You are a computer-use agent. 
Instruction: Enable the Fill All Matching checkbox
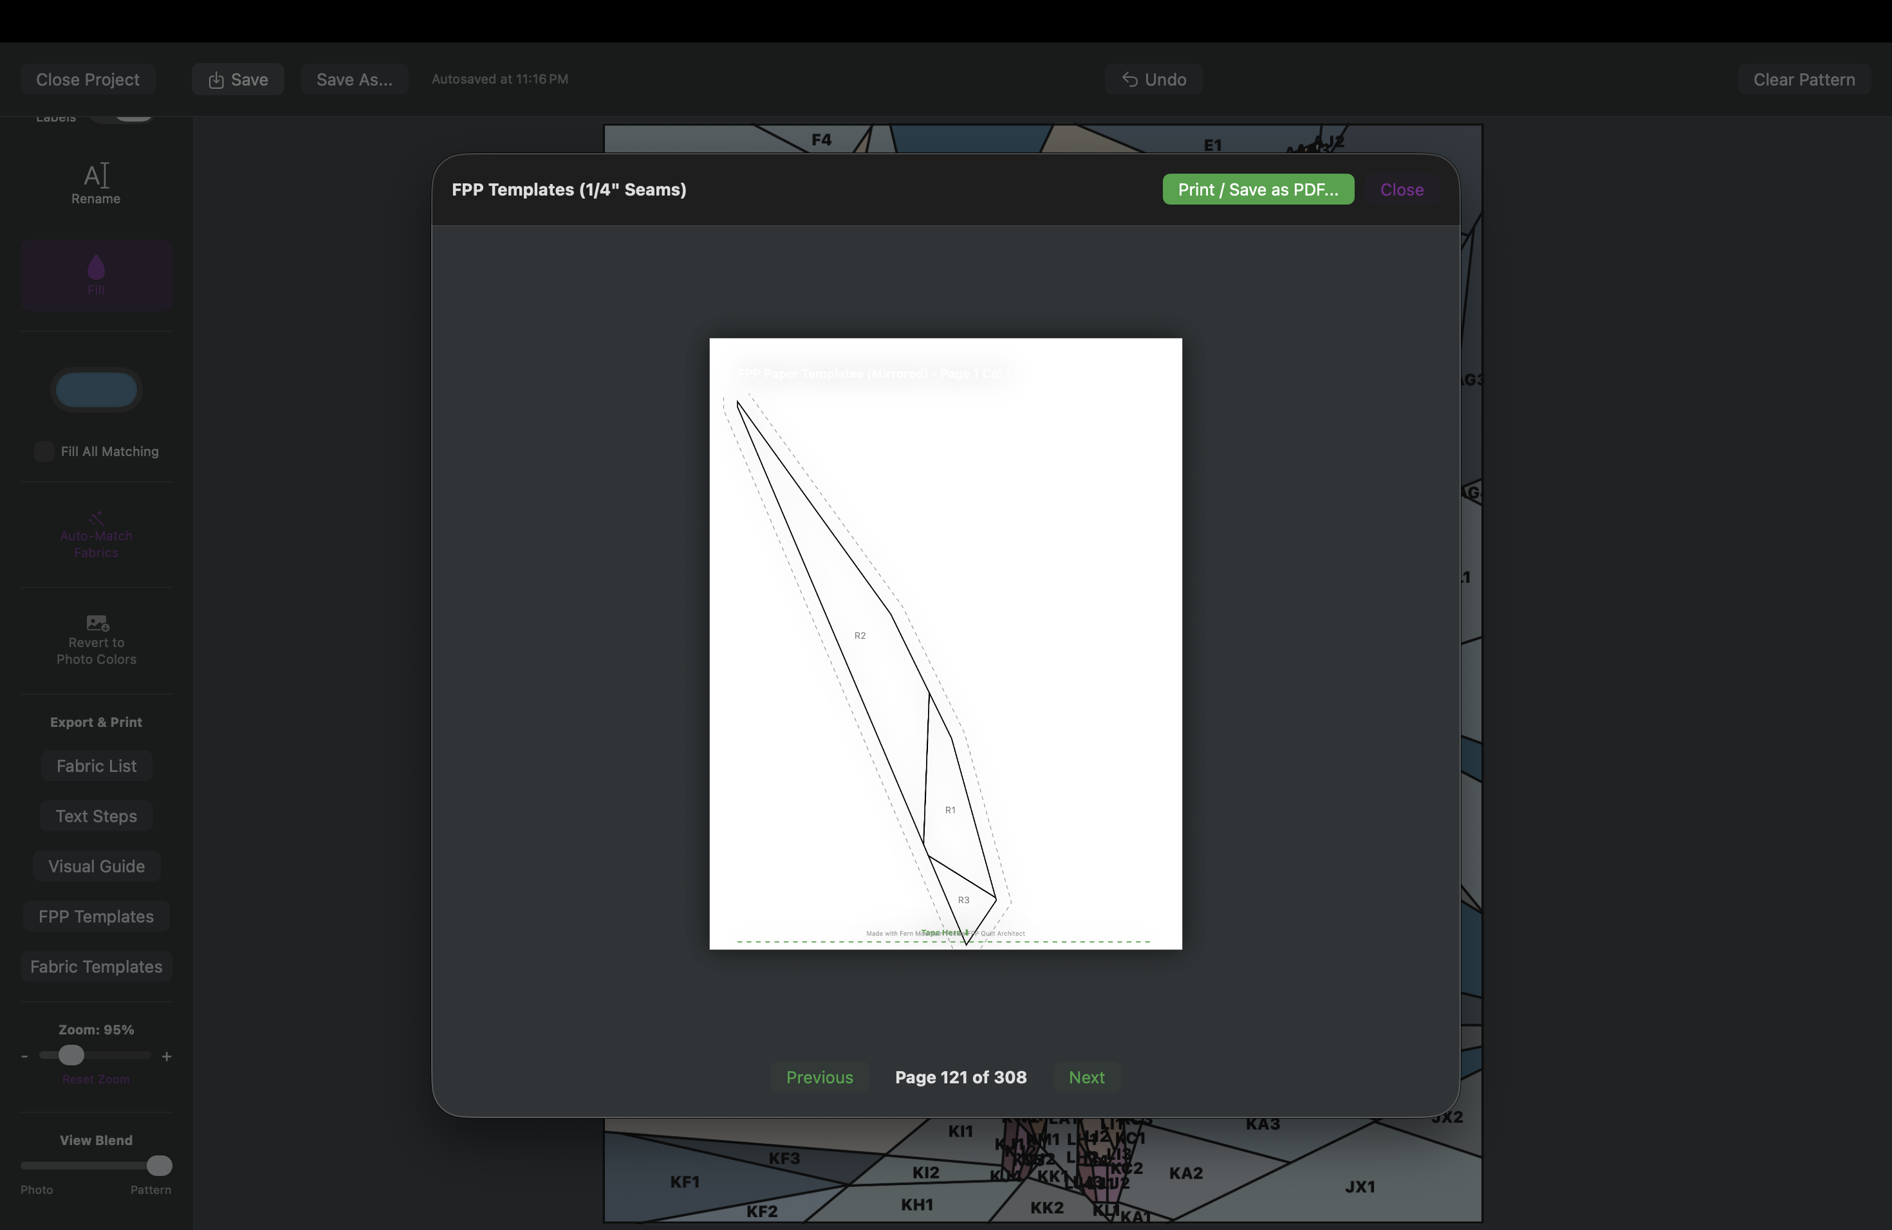pyautogui.click(x=44, y=452)
